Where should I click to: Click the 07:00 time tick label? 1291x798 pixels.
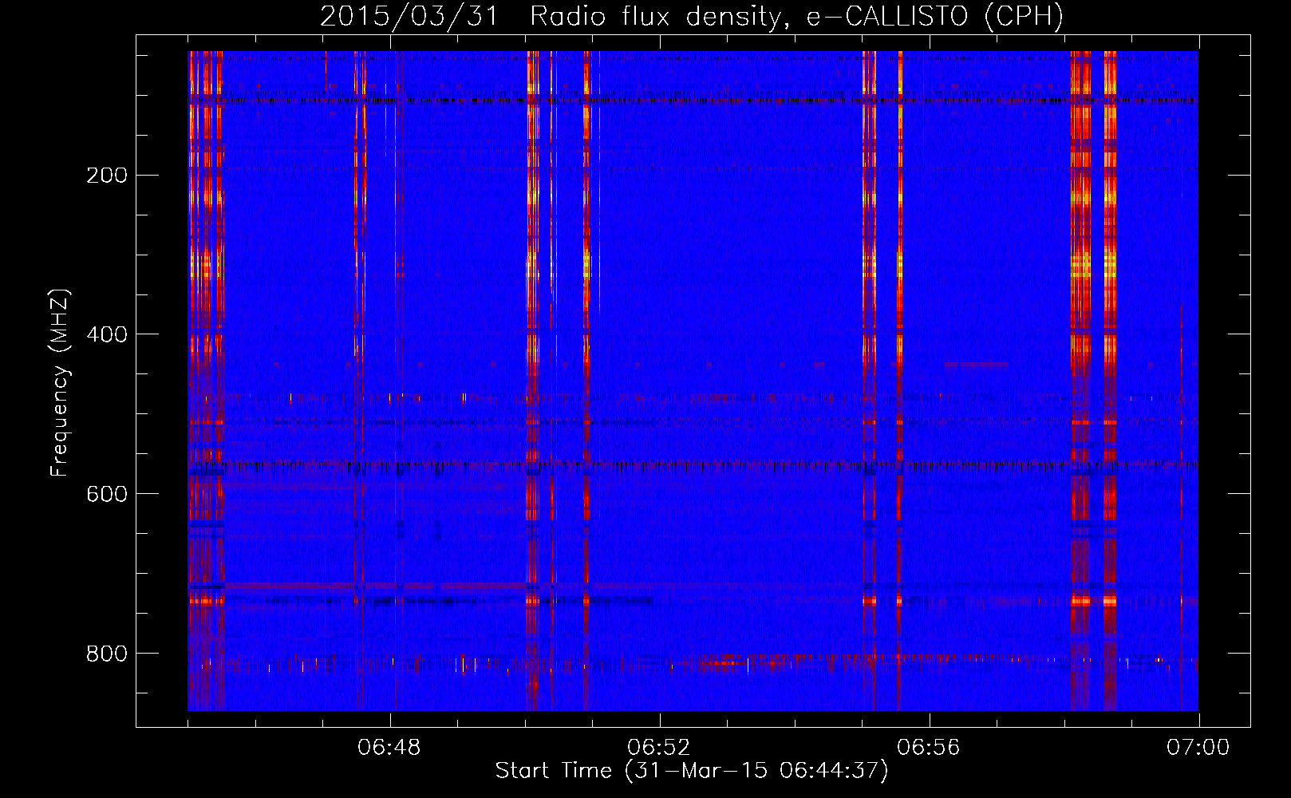click(x=1198, y=748)
